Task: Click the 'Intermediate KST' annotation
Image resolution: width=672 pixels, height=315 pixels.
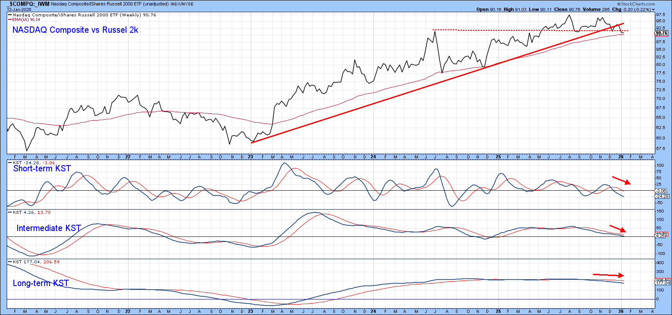Action: point(49,228)
